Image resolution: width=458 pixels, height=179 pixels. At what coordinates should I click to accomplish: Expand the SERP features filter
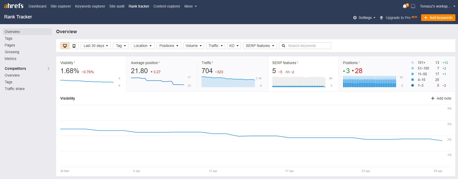point(260,46)
